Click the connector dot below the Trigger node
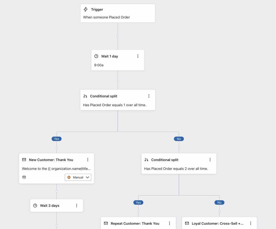 pyautogui.click(x=118, y=36)
